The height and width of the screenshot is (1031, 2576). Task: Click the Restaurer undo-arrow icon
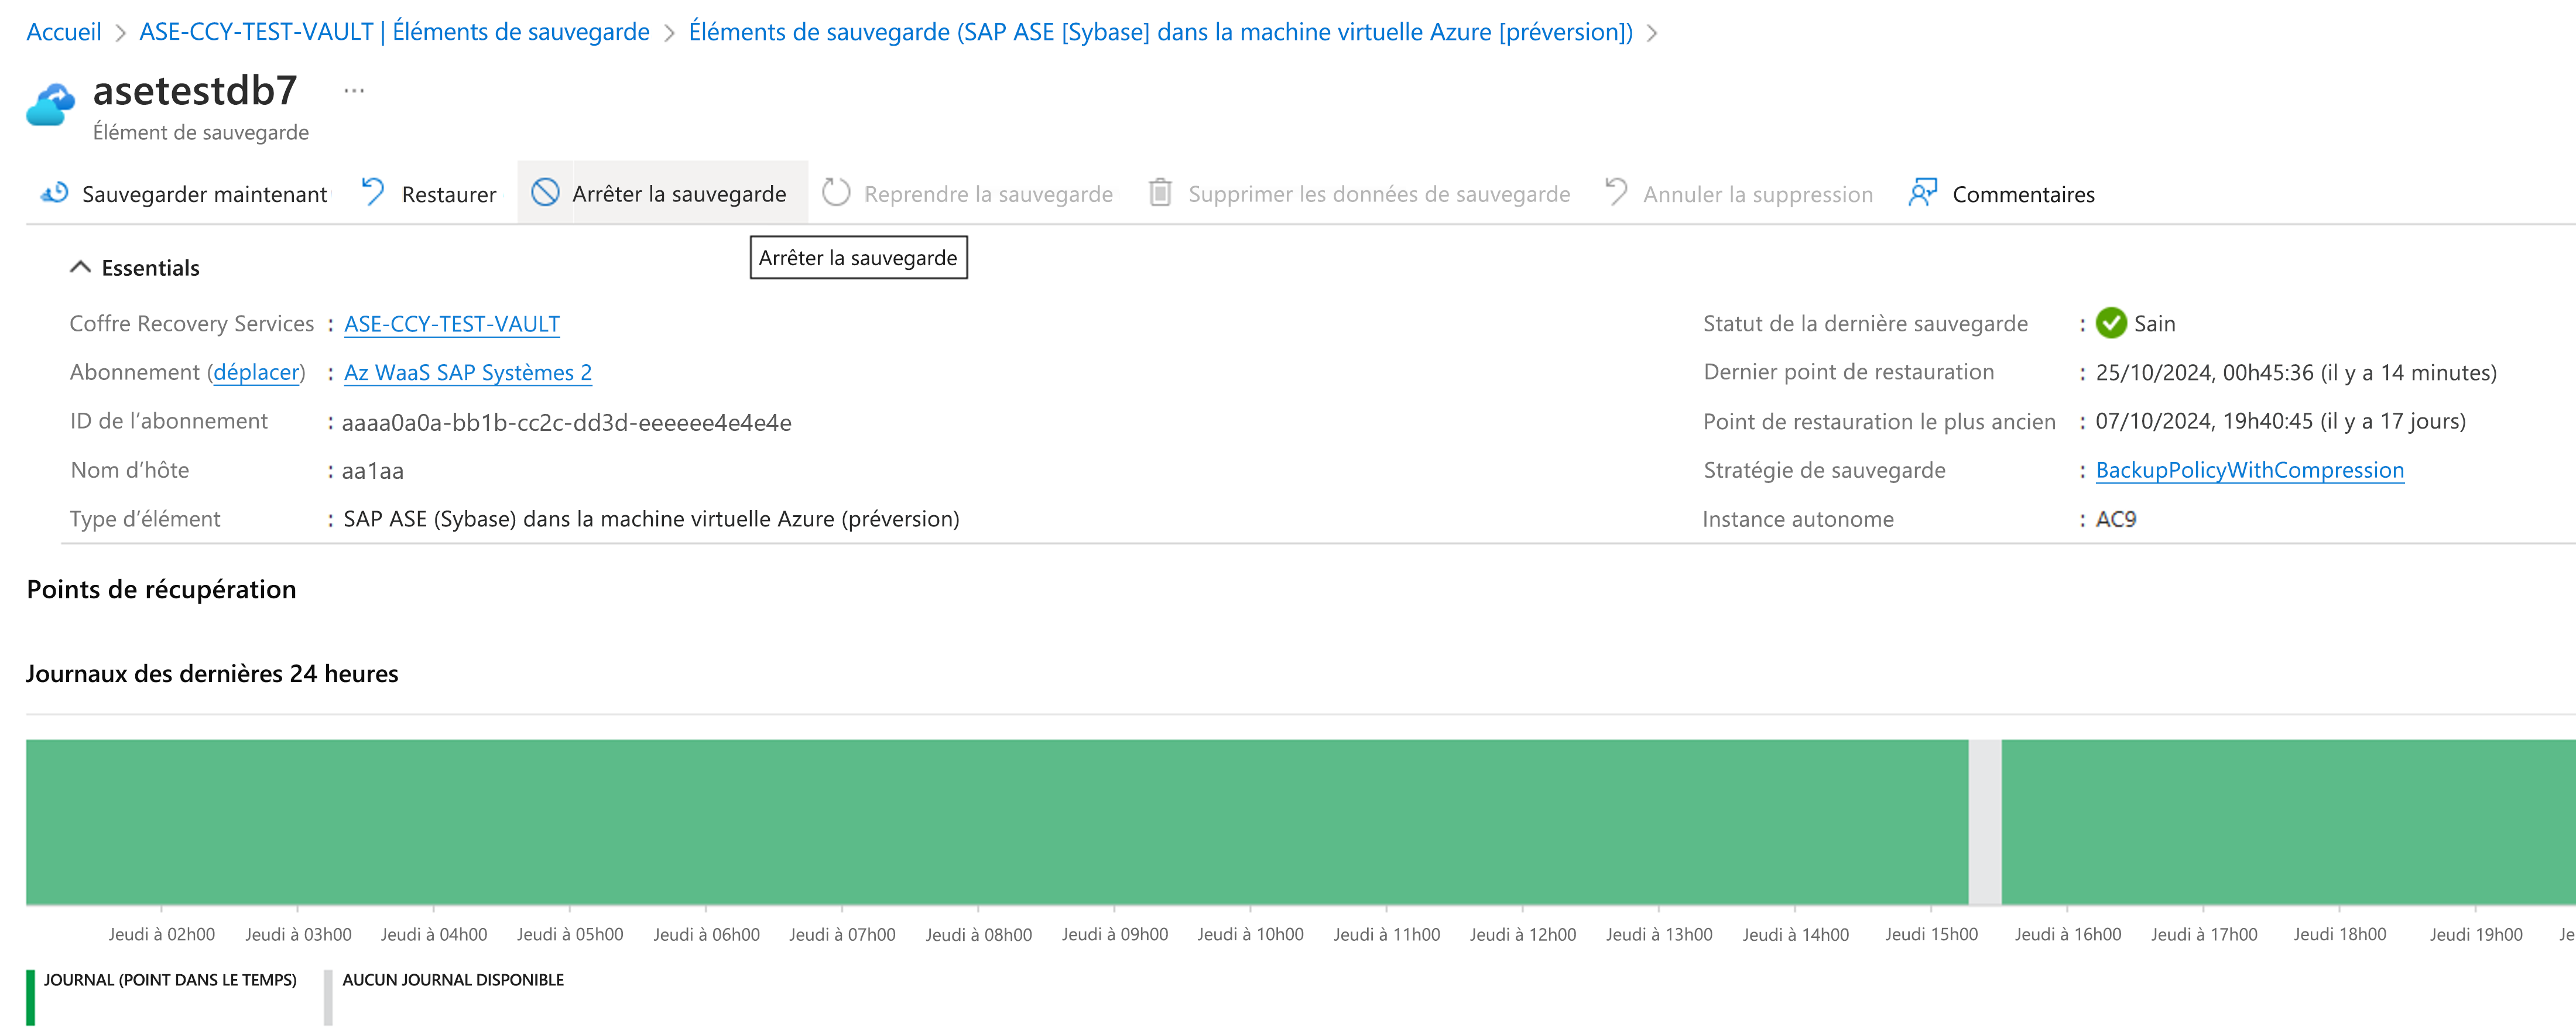(373, 192)
